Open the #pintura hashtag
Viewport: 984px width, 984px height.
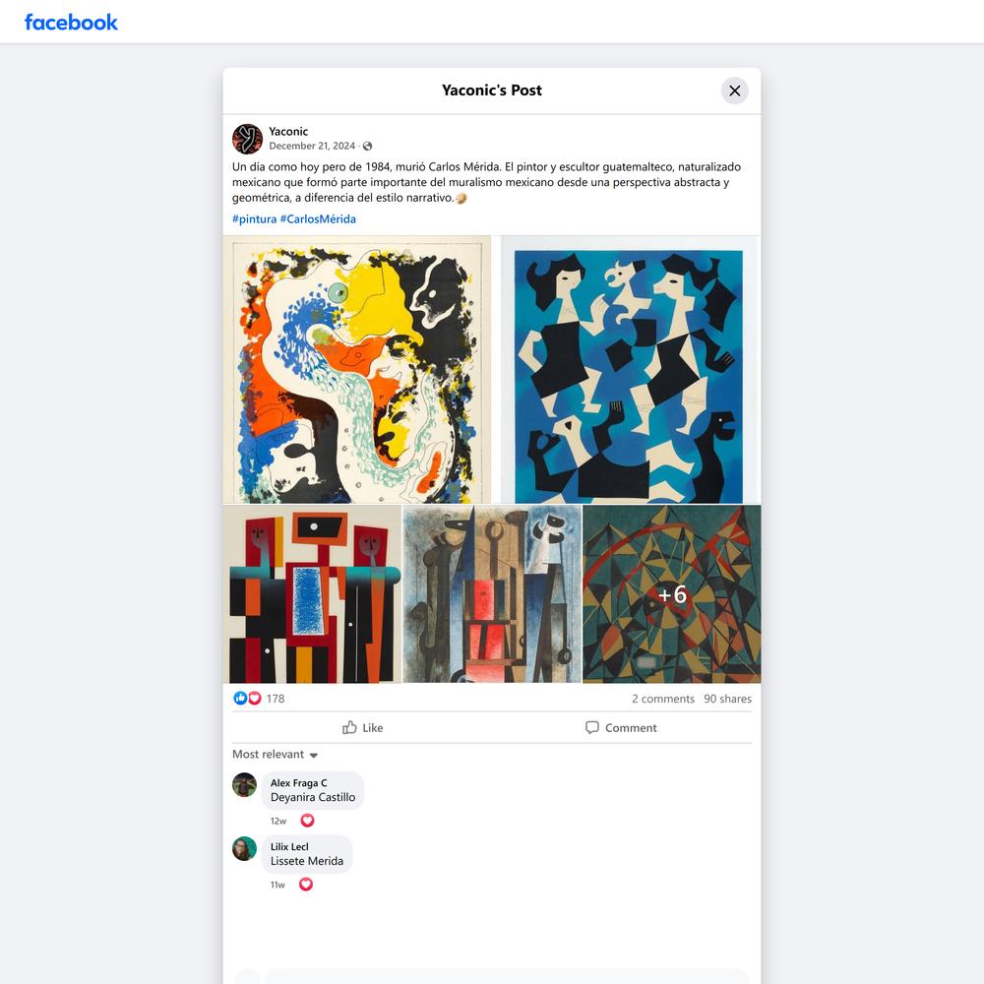(254, 219)
